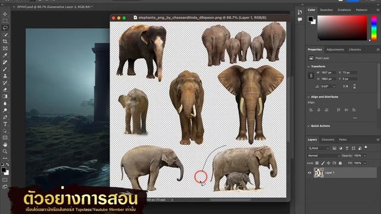Open the Paths tab

pos(343,140)
